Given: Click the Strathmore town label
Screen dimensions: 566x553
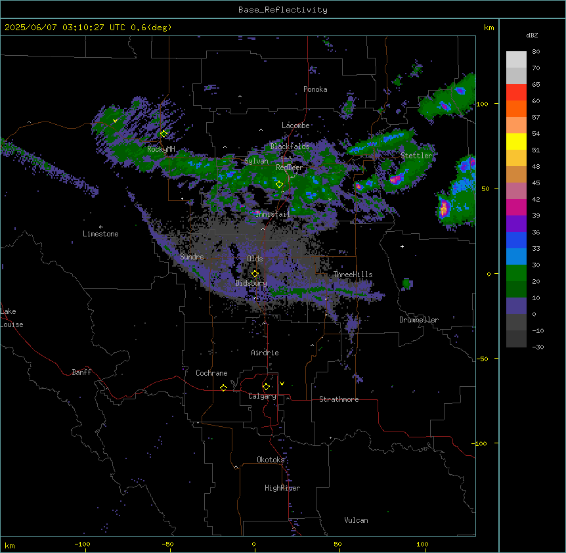Looking at the screenshot, I should tap(339, 399).
